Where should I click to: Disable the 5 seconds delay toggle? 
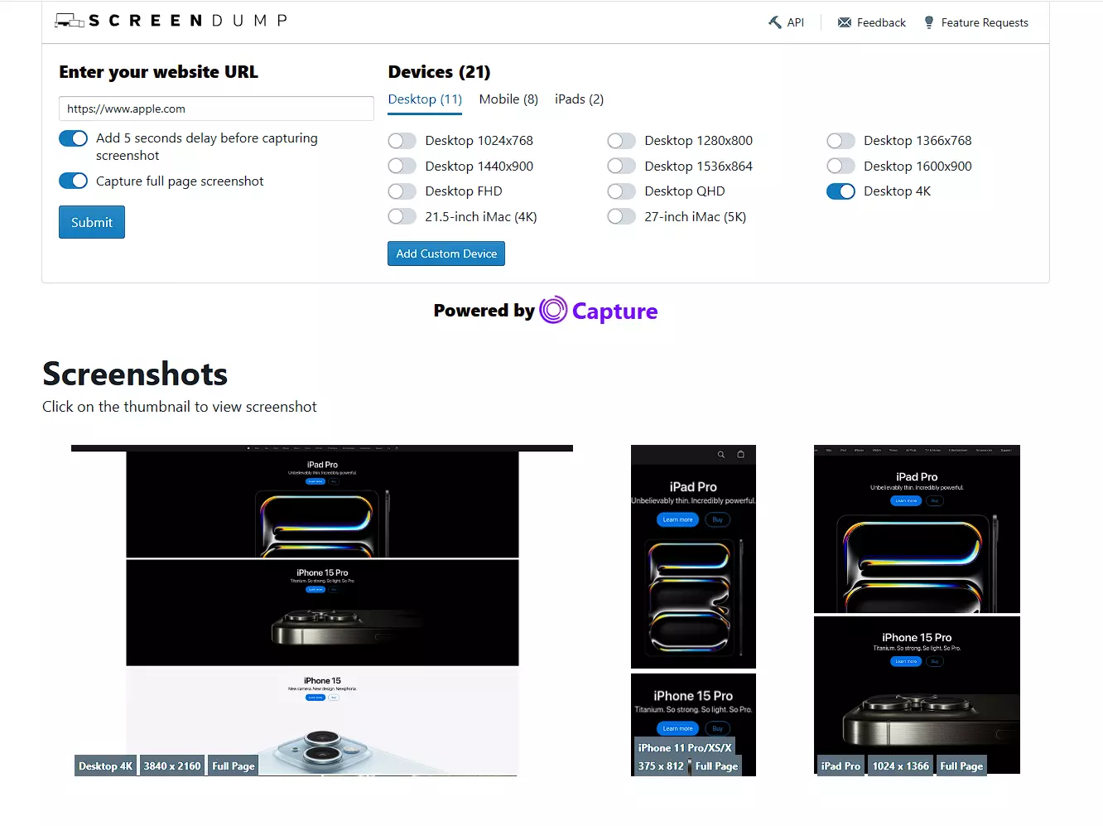click(x=73, y=138)
